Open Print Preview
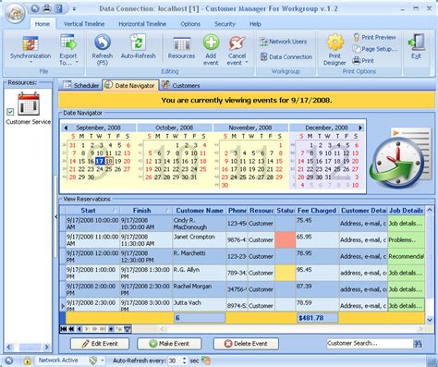Screen dimensions: 438x367 coord(374,37)
